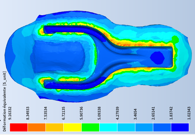Click the legend value 1.83742
195x135 pixels.
click(171, 113)
